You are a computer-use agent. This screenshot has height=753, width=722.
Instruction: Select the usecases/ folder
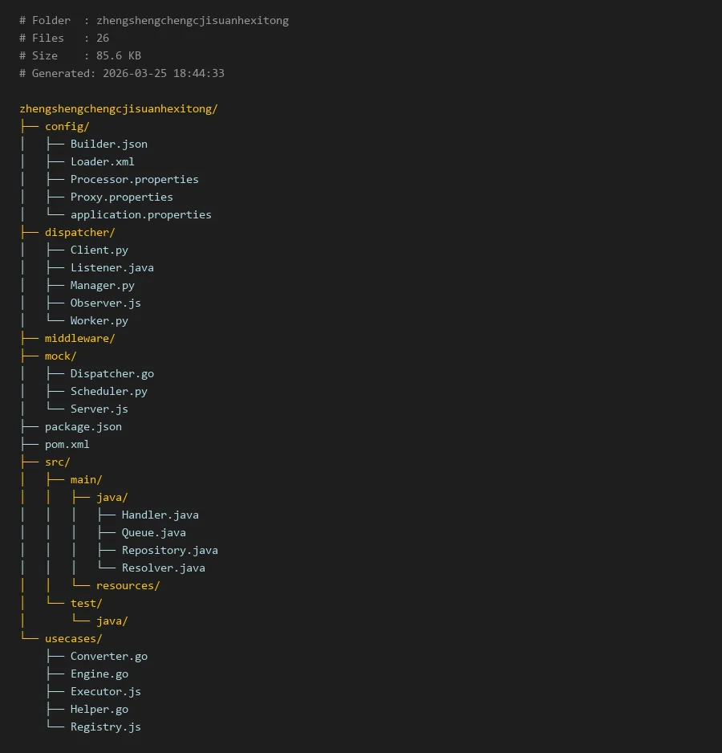point(73,638)
